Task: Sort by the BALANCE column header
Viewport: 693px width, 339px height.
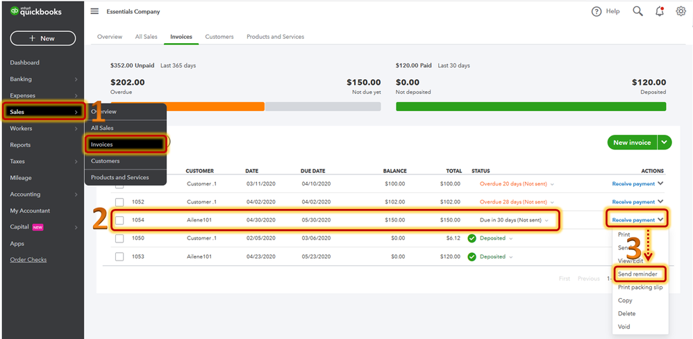Action: coord(394,171)
